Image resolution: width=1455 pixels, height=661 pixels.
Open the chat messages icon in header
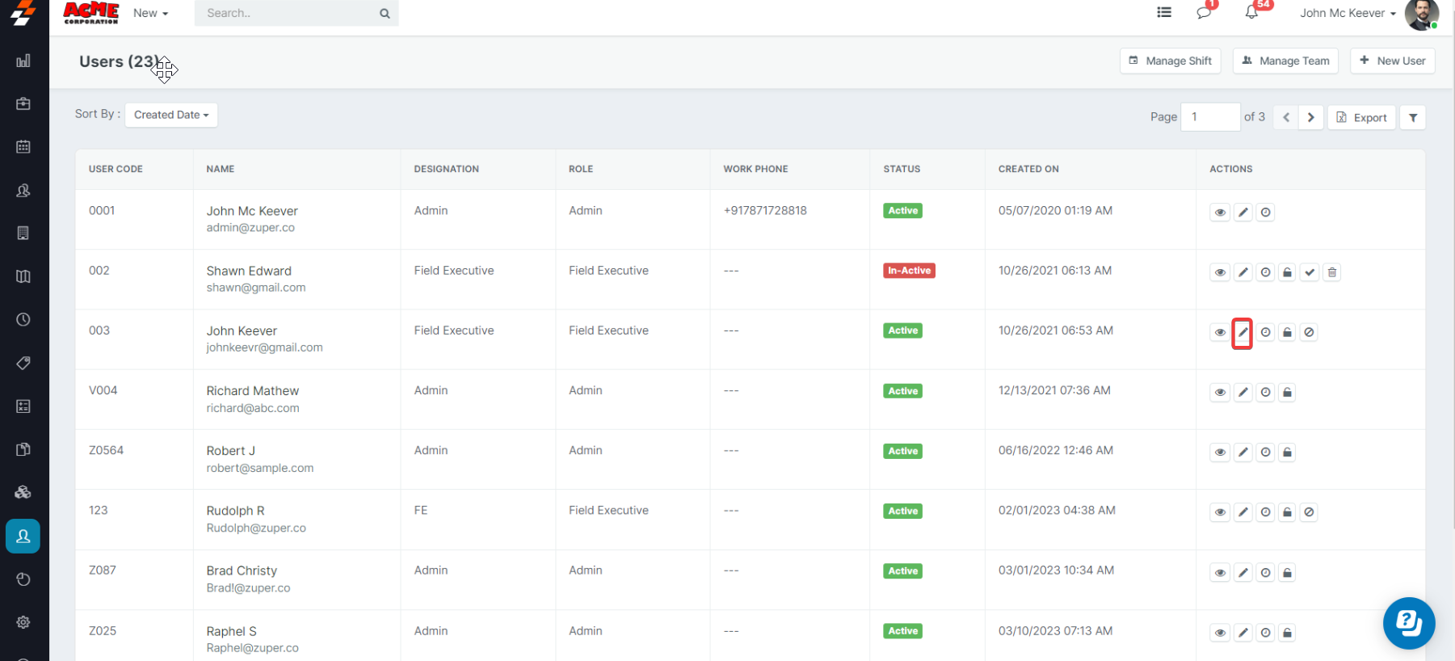point(1204,13)
